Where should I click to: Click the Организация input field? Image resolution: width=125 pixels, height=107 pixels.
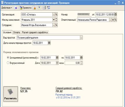coord(37,15)
